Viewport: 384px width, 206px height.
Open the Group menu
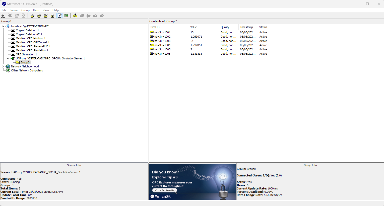pyautogui.click(x=25, y=10)
